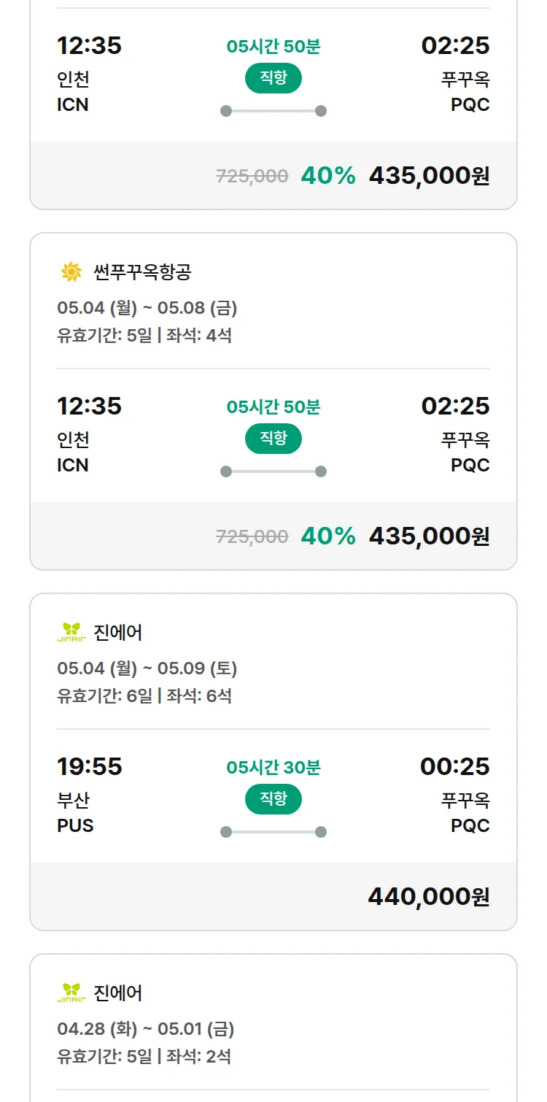
Task: Click the 05.04 (월) ~ 05.08 (금) dates
Action: [x=147, y=308]
